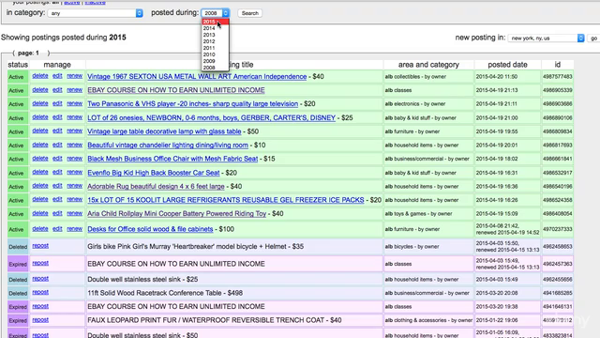
Task: Select 2008 in the year list
Action: point(216,68)
